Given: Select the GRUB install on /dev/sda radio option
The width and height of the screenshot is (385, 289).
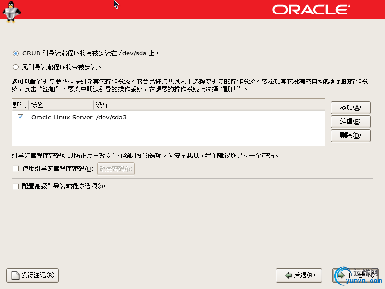Looking at the screenshot, I should 15,53.
